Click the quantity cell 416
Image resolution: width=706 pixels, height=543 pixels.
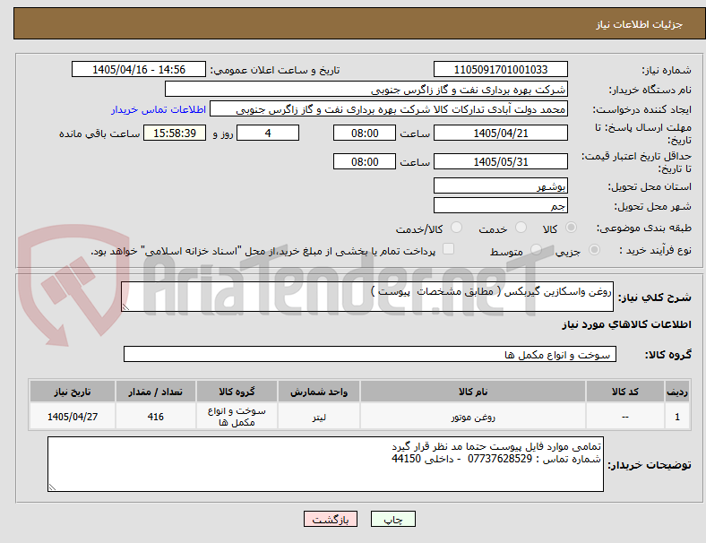(x=155, y=417)
